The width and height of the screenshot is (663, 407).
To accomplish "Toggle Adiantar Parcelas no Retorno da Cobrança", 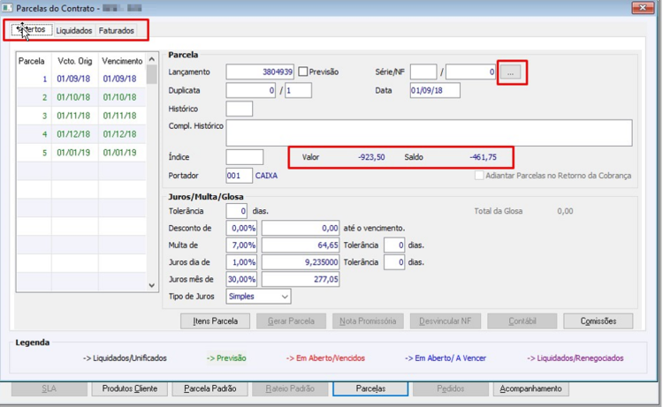I will click(478, 175).
